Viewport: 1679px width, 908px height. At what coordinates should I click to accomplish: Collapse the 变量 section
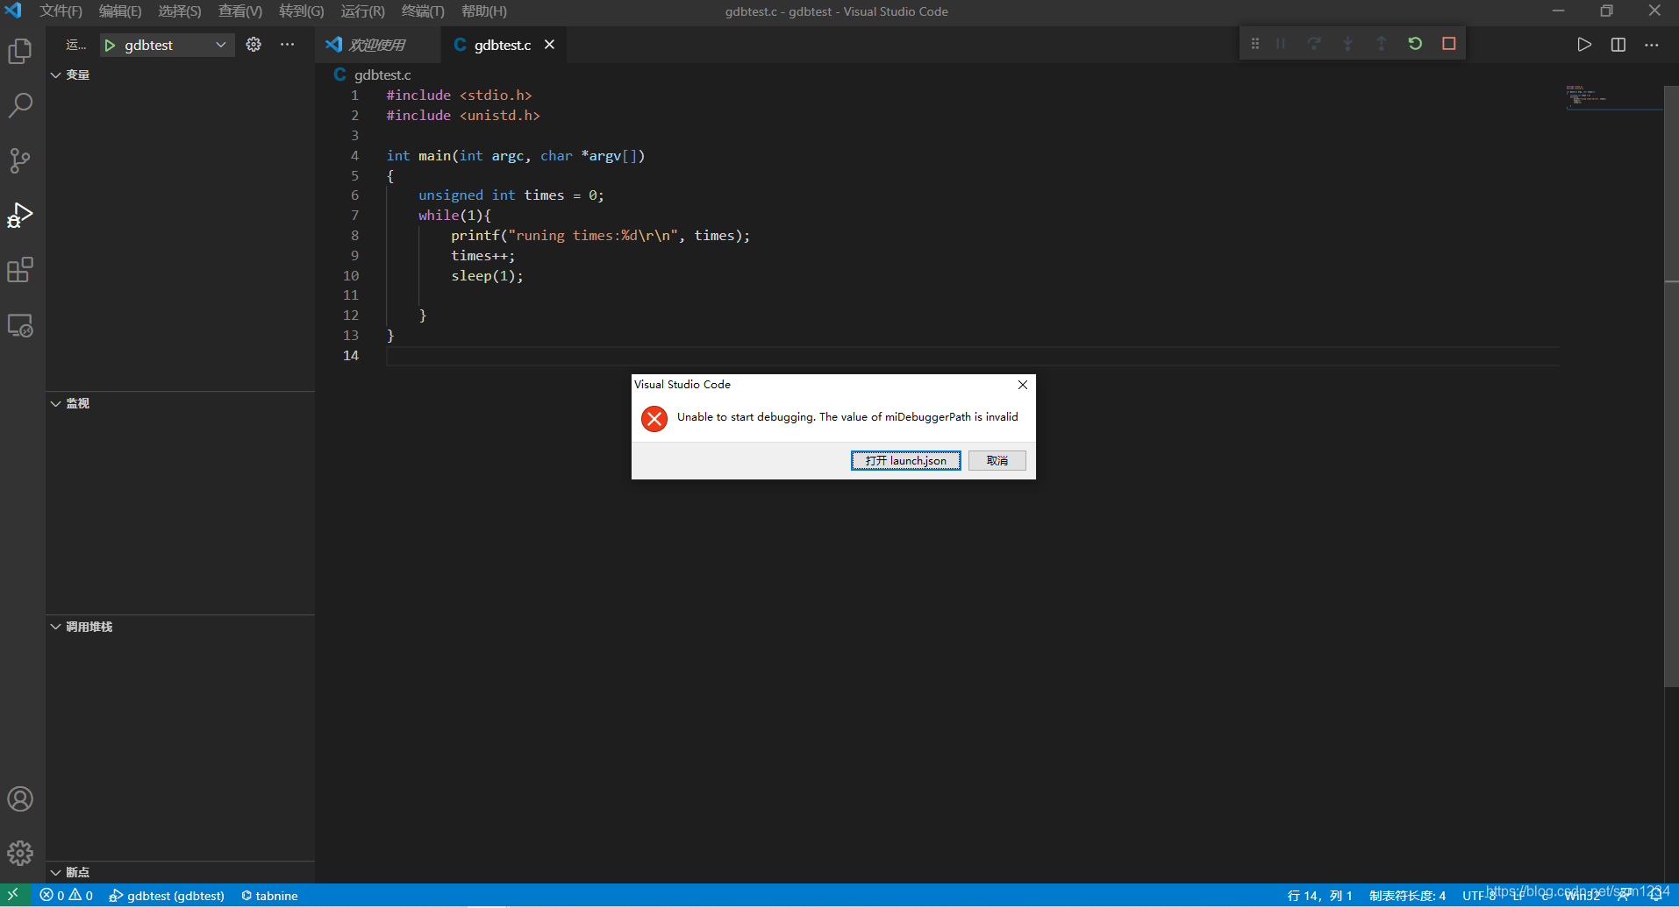point(180,75)
